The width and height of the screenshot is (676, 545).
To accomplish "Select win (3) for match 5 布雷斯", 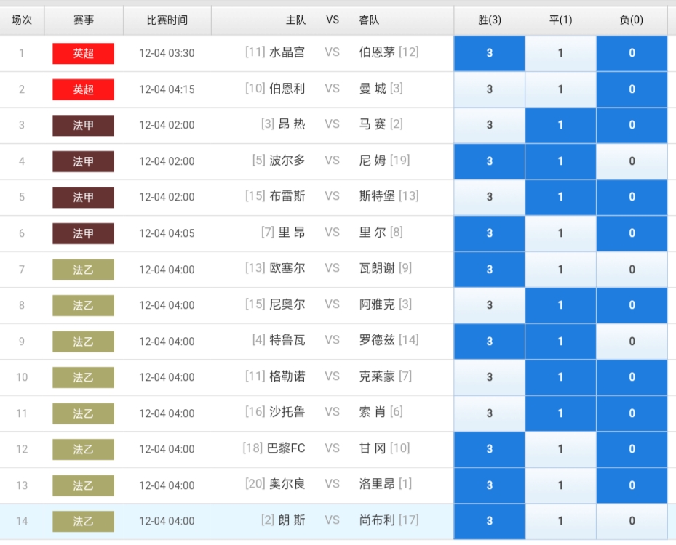I will [x=489, y=197].
